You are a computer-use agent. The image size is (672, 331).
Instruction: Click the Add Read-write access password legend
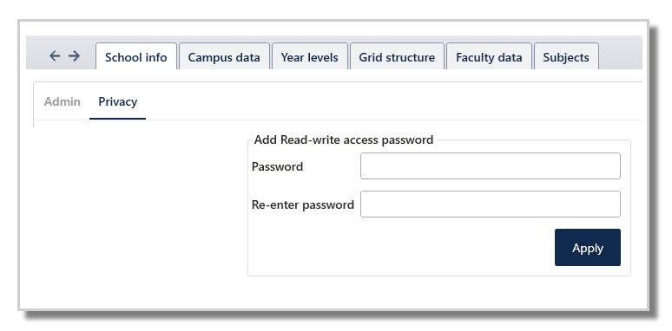344,140
